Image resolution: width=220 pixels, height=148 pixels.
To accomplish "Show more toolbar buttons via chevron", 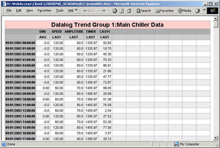I will pos(204,10).
